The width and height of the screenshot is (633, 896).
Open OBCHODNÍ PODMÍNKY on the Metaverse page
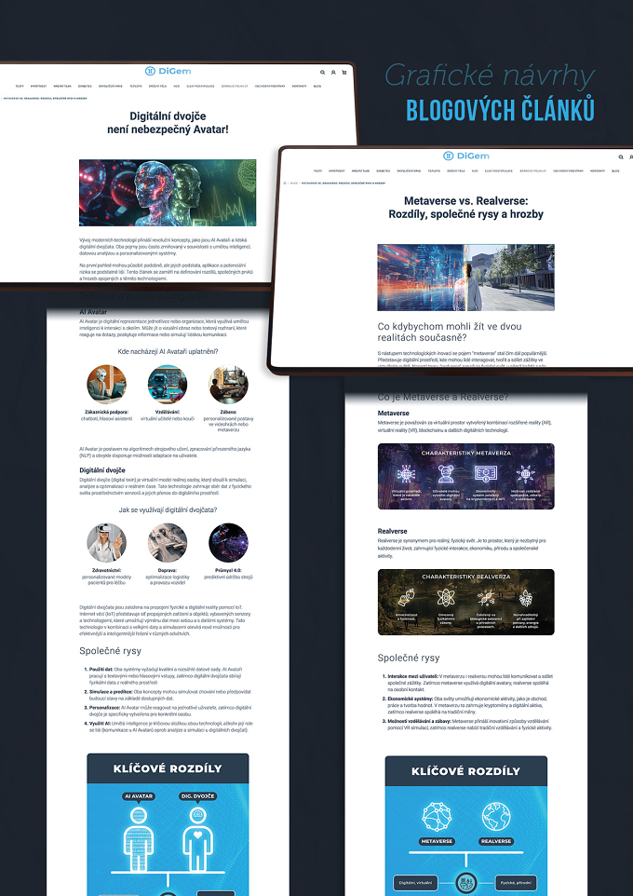pos(568,170)
